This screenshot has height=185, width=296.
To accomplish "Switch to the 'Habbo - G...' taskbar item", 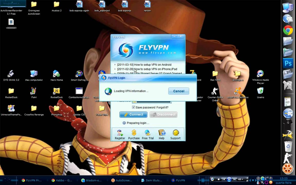I will (62, 180).
